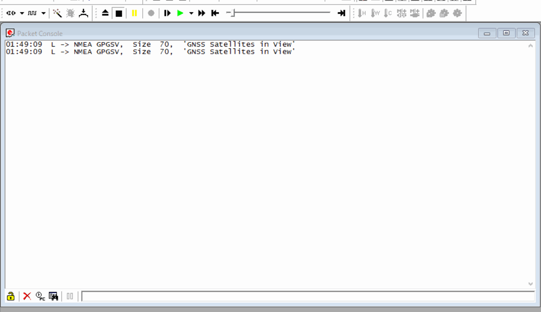Open dropdown arrow beside square-wave icon
This screenshot has width=541, height=312.
pyautogui.click(x=43, y=13)
